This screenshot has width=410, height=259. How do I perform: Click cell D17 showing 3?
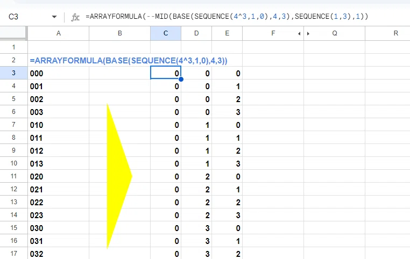click(196, 254)
